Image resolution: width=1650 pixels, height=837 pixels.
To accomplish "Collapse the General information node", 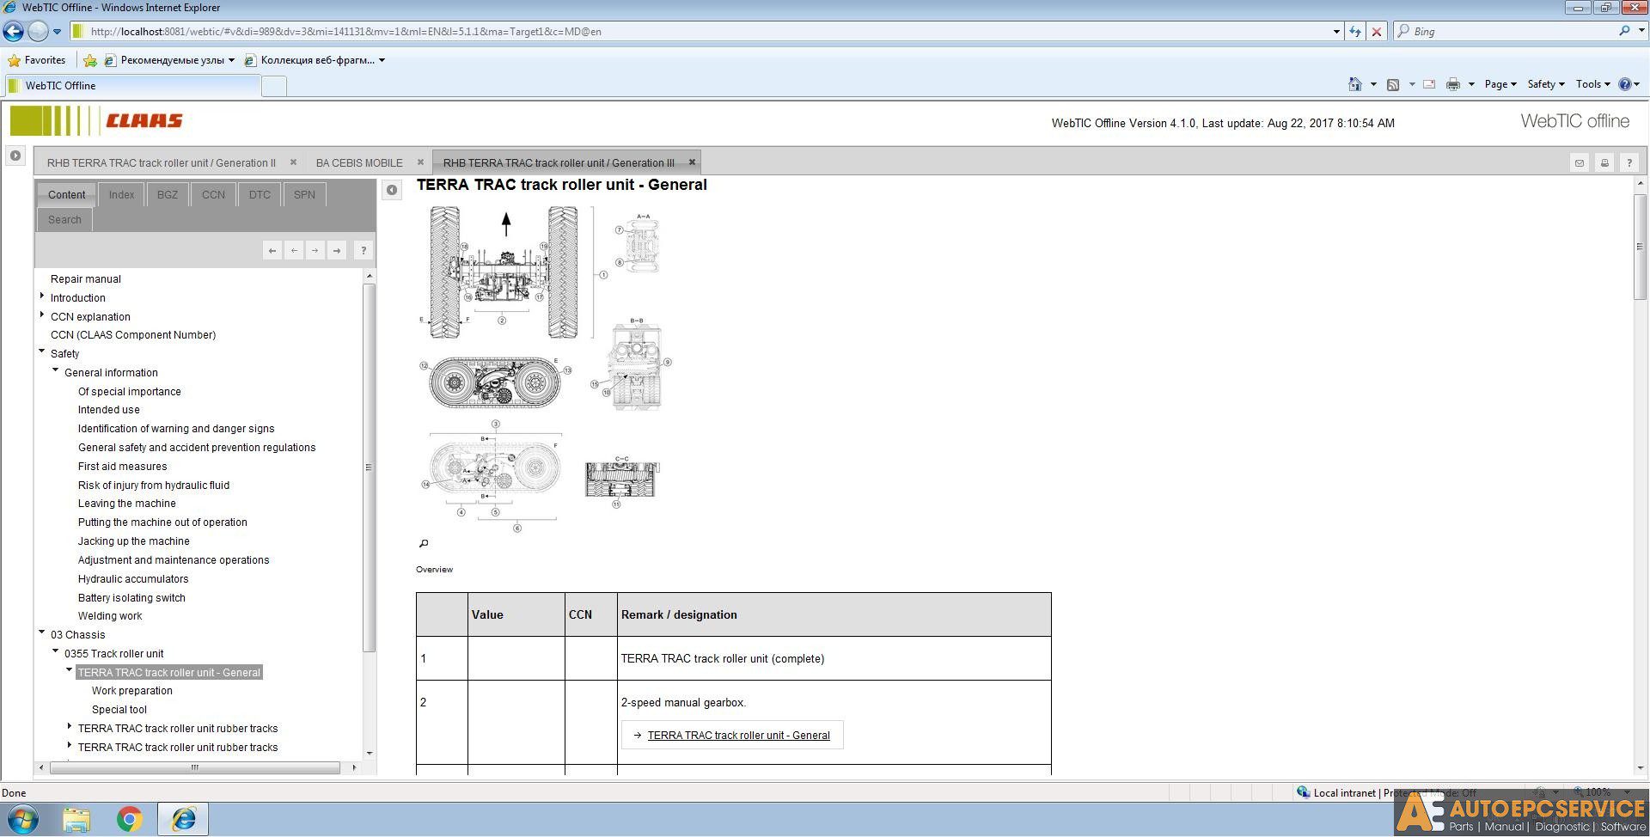I will point(56,370).
